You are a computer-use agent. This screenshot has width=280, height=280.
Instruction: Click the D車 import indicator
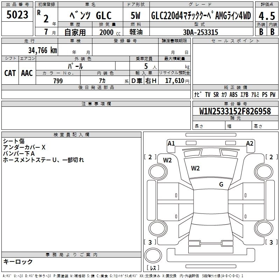(137, 81)
